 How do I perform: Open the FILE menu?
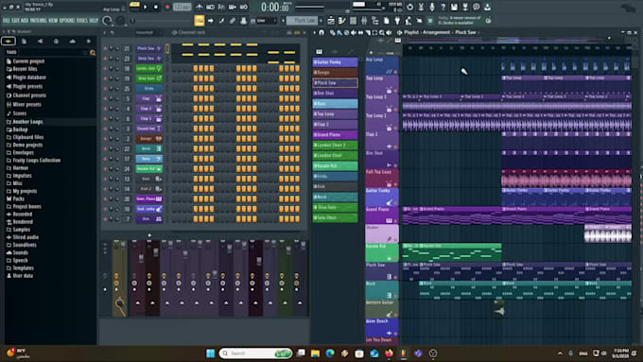[7, 20]
